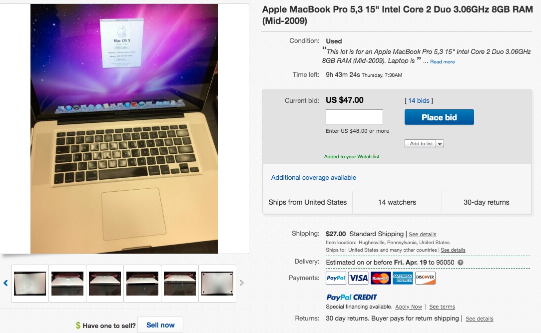Show next thumbnails with right arrow
This screenshot has height=333, width=541.
[241, 283]
